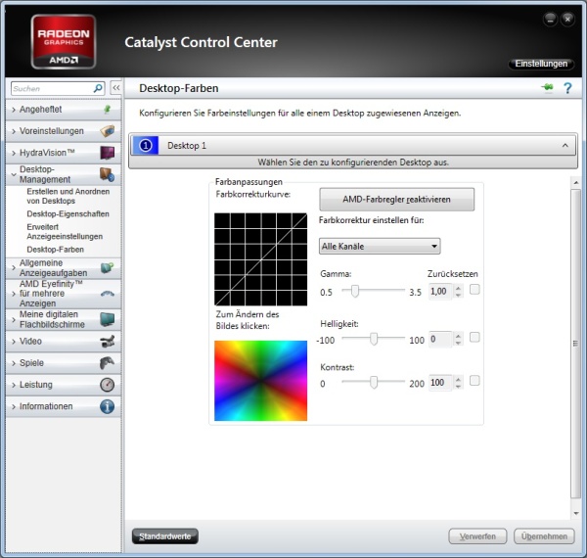
Task: Expand the Spiele section arrow
Action: click(x=14, y=363)
